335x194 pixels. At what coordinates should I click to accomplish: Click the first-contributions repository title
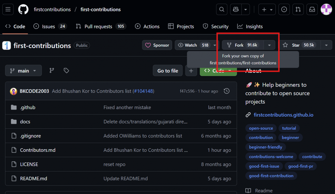pos(42,45)
